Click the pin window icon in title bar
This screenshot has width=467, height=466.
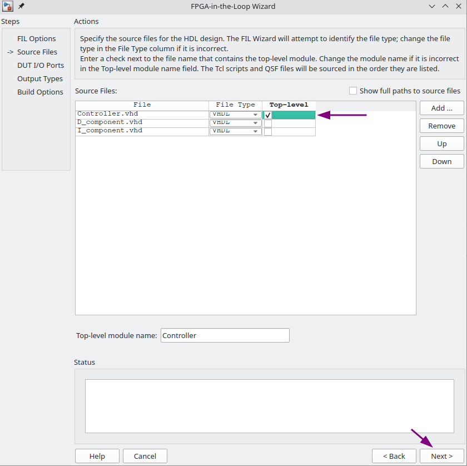click(21, 6)
